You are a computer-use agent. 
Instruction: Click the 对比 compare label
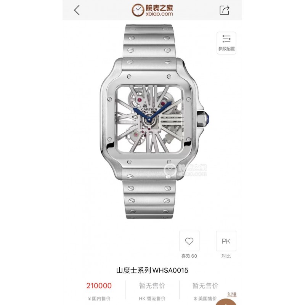[226, 256]
